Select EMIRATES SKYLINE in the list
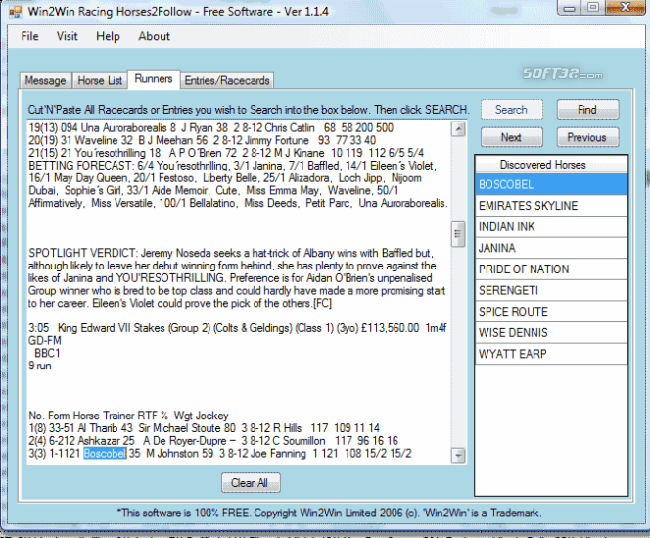The height and width of the screenshot is (538, 650). click(551, 206)
